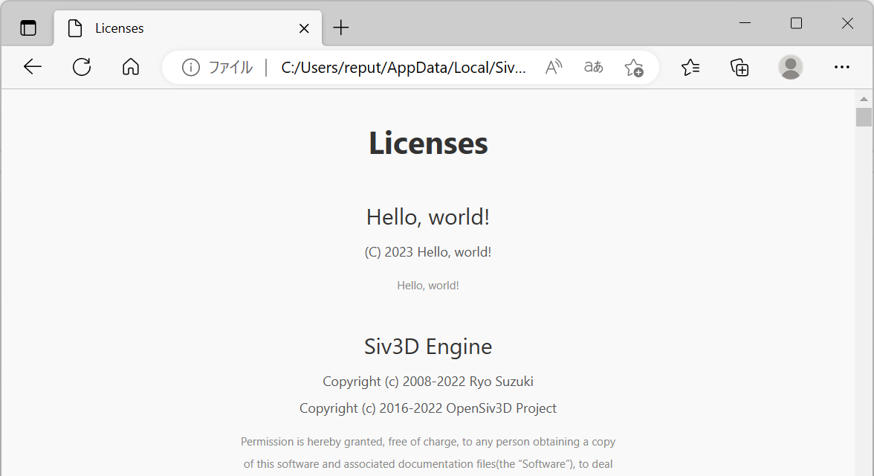
Task: Open the user profile menu
Action: tap(790, 67)
